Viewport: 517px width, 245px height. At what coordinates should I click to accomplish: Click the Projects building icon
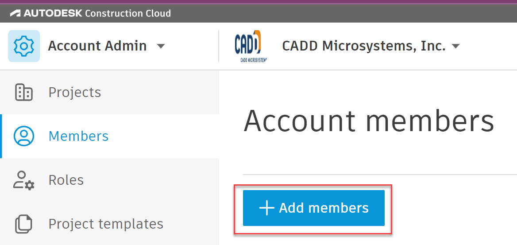click(x=23, y=92)
